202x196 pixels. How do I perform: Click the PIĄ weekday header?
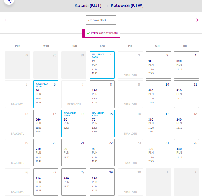tap(130, 46)
